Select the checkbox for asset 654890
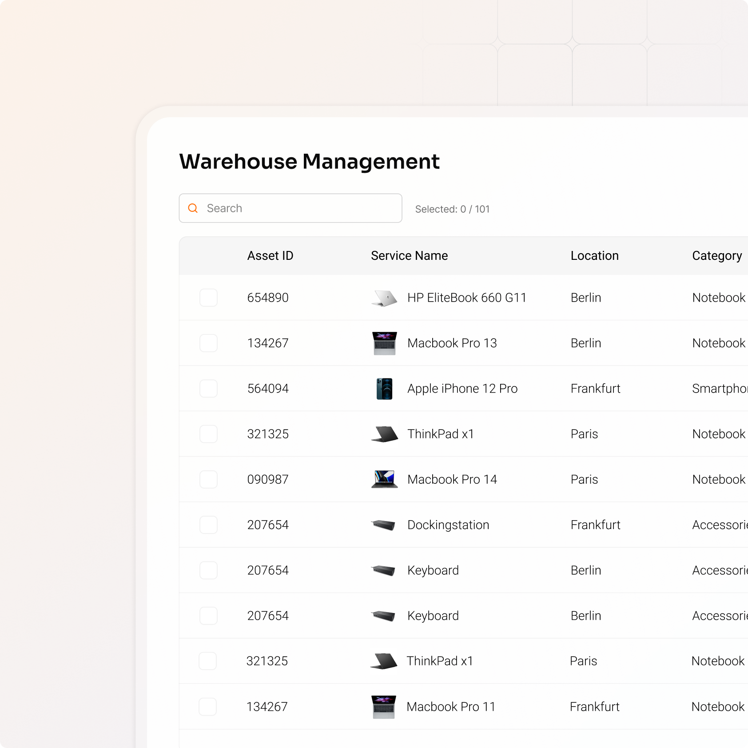Image resolution: width=748 pixels, height=748 pixels. click(x=208, y=298)
